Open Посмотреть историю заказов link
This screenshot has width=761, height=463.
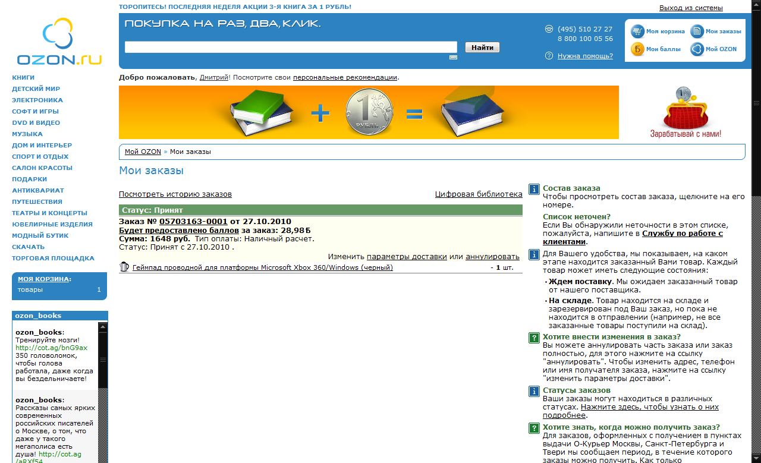175,194
